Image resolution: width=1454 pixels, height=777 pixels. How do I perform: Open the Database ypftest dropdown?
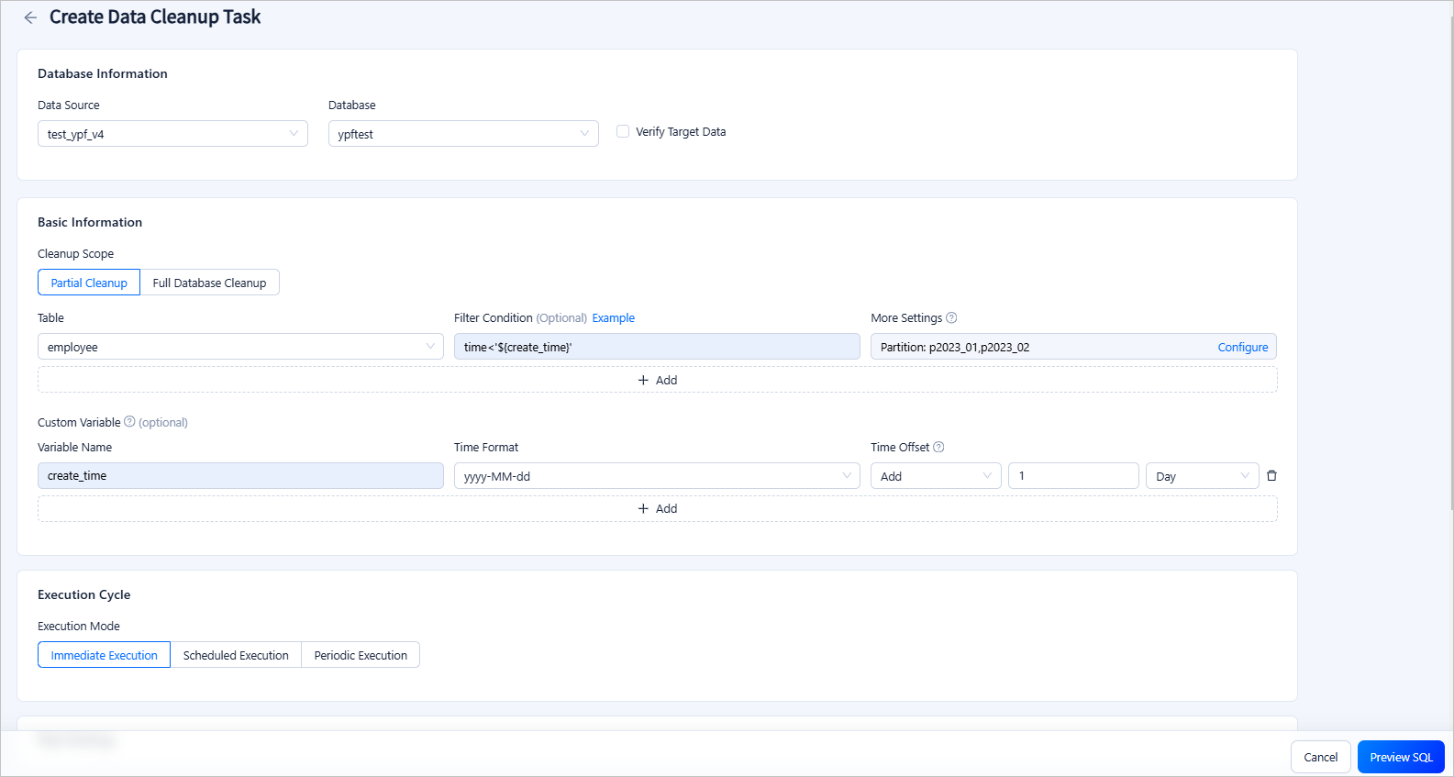(463, 134)
